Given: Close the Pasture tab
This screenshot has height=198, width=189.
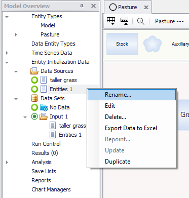Looking at the screenshot, I should click(x=146, y=7).
